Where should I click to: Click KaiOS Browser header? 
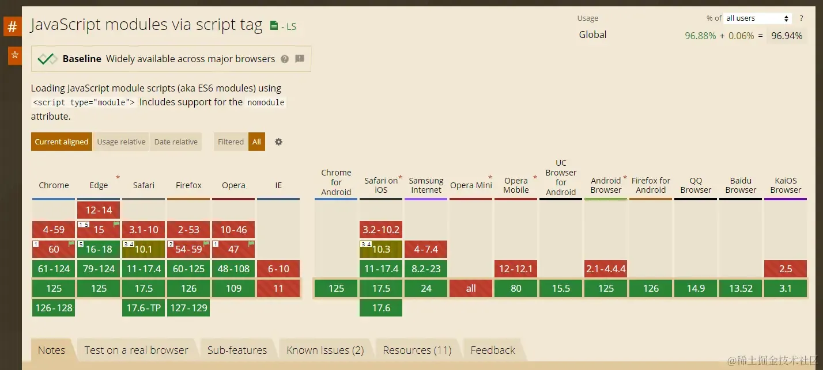coord(786,185)
